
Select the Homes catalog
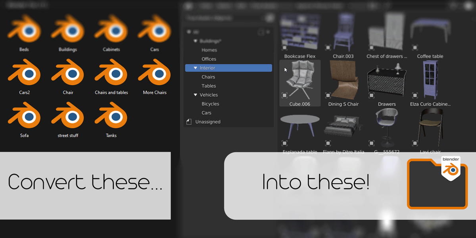pos(209,50)
